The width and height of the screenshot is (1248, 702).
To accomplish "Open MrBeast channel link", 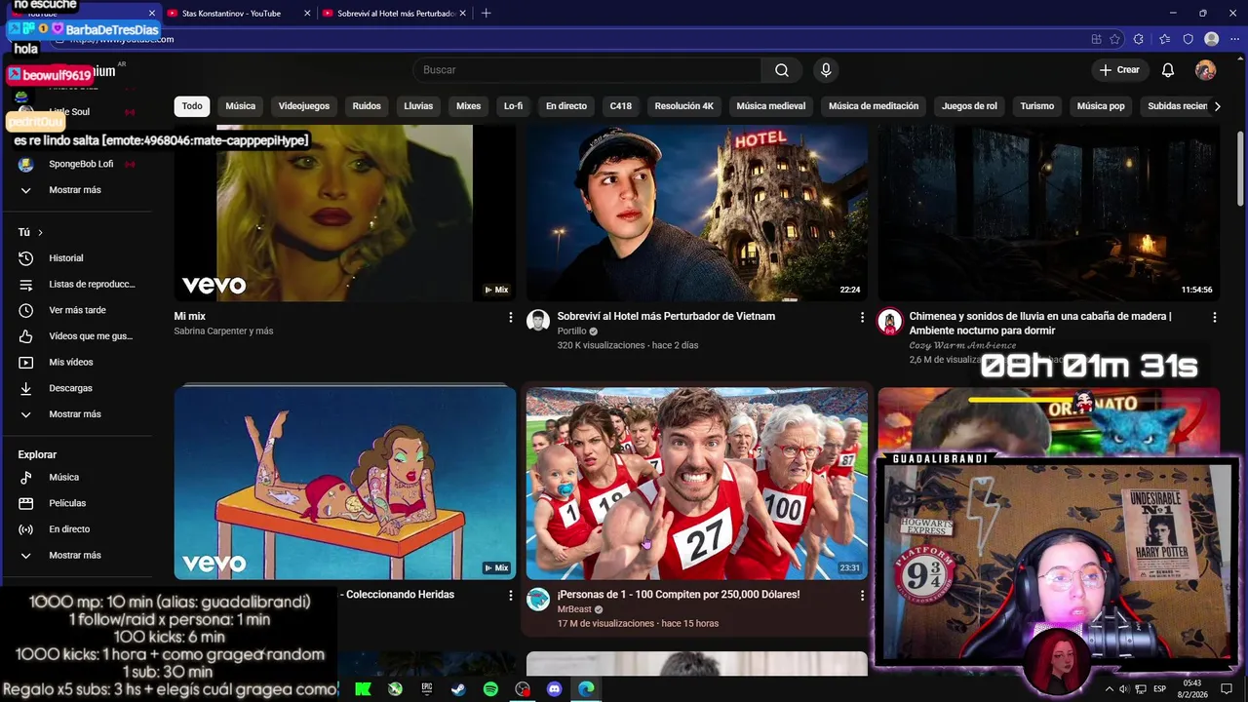I will 574,609.
